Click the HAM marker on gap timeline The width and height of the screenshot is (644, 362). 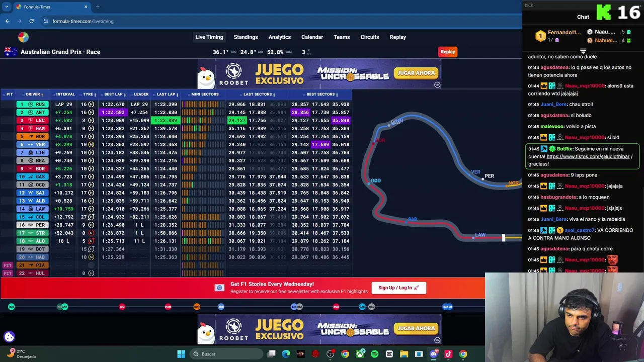168,307
